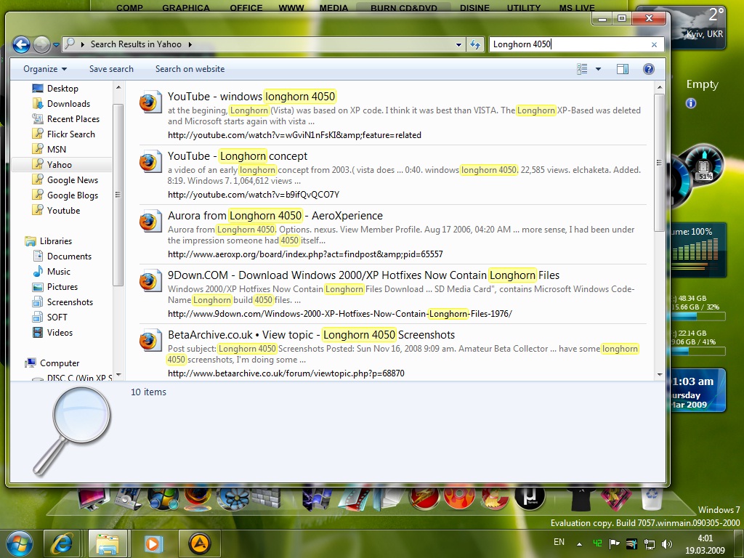This screenshot has width=744, height=558.
Task: Click Search on website button
Action: coord(190,69)
